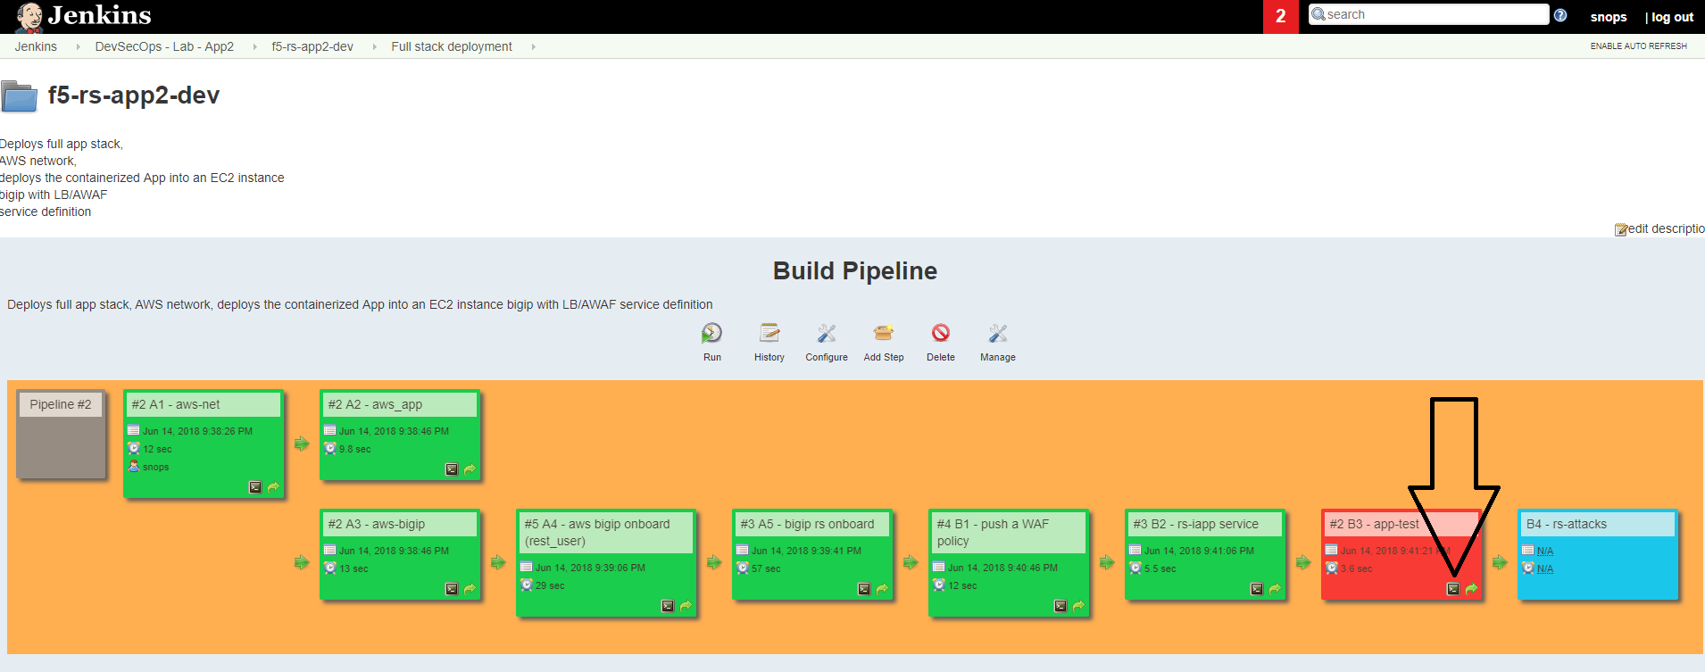Open the search help icon

point(1560,15)
